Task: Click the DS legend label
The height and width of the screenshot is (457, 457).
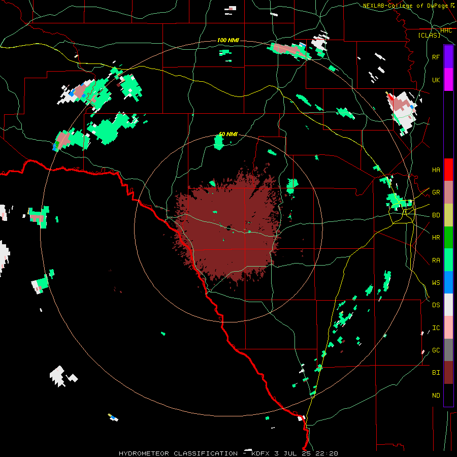Action: (436, 305)
